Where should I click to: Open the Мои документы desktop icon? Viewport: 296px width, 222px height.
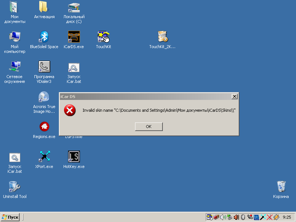(x=14, y=12)
